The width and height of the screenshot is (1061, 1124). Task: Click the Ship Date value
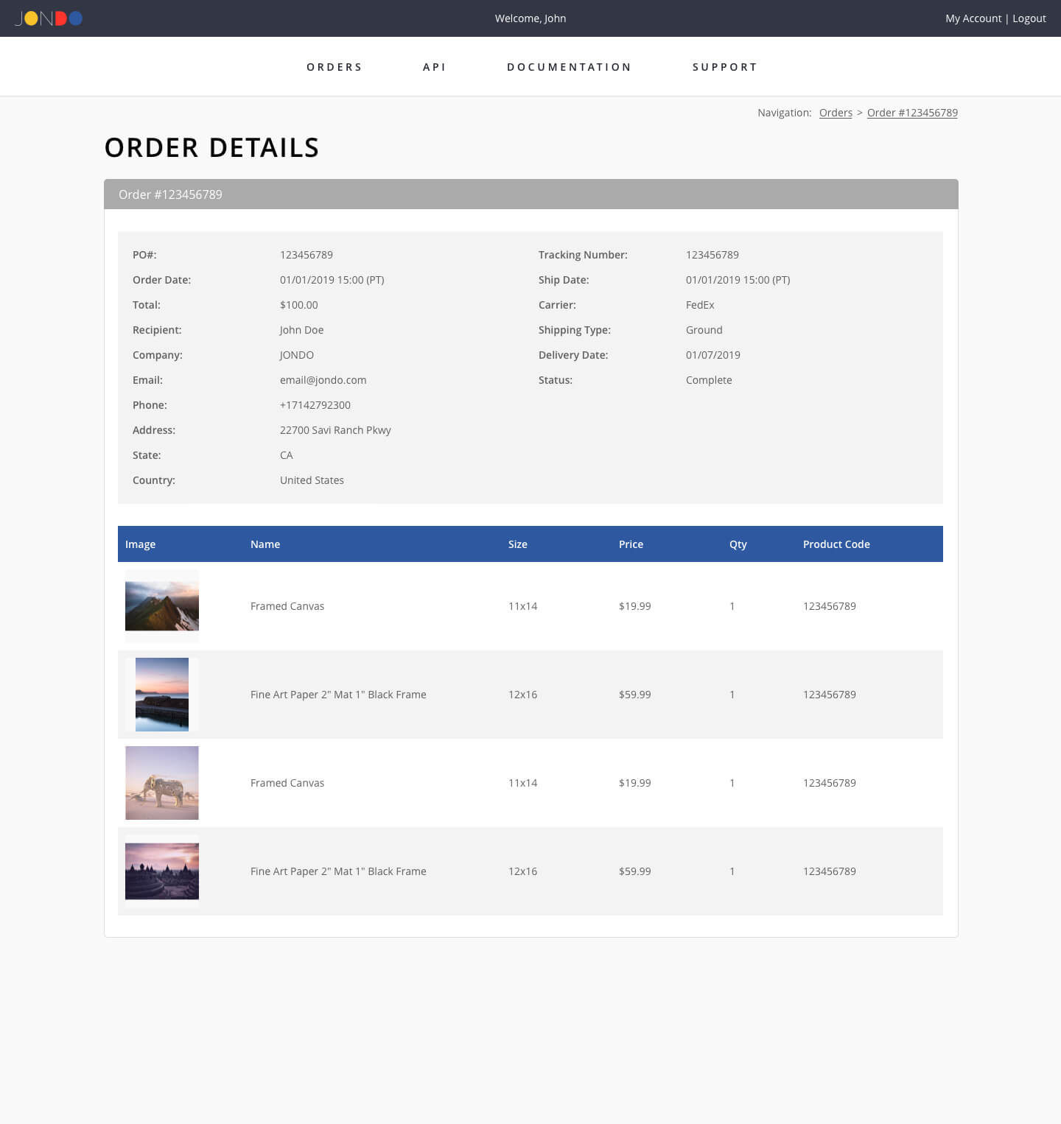click(738, 280)
